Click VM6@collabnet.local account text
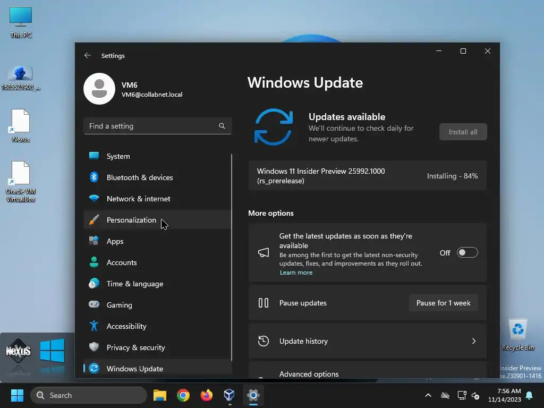Screen dimensions: 544x408 [x=152, y=95]
